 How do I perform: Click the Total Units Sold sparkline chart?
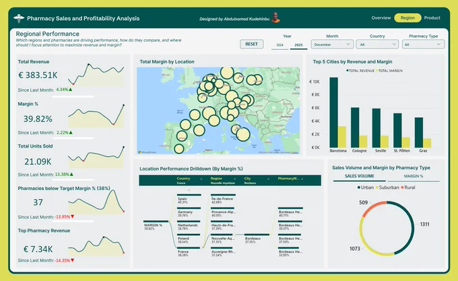(x=96, y=158)
